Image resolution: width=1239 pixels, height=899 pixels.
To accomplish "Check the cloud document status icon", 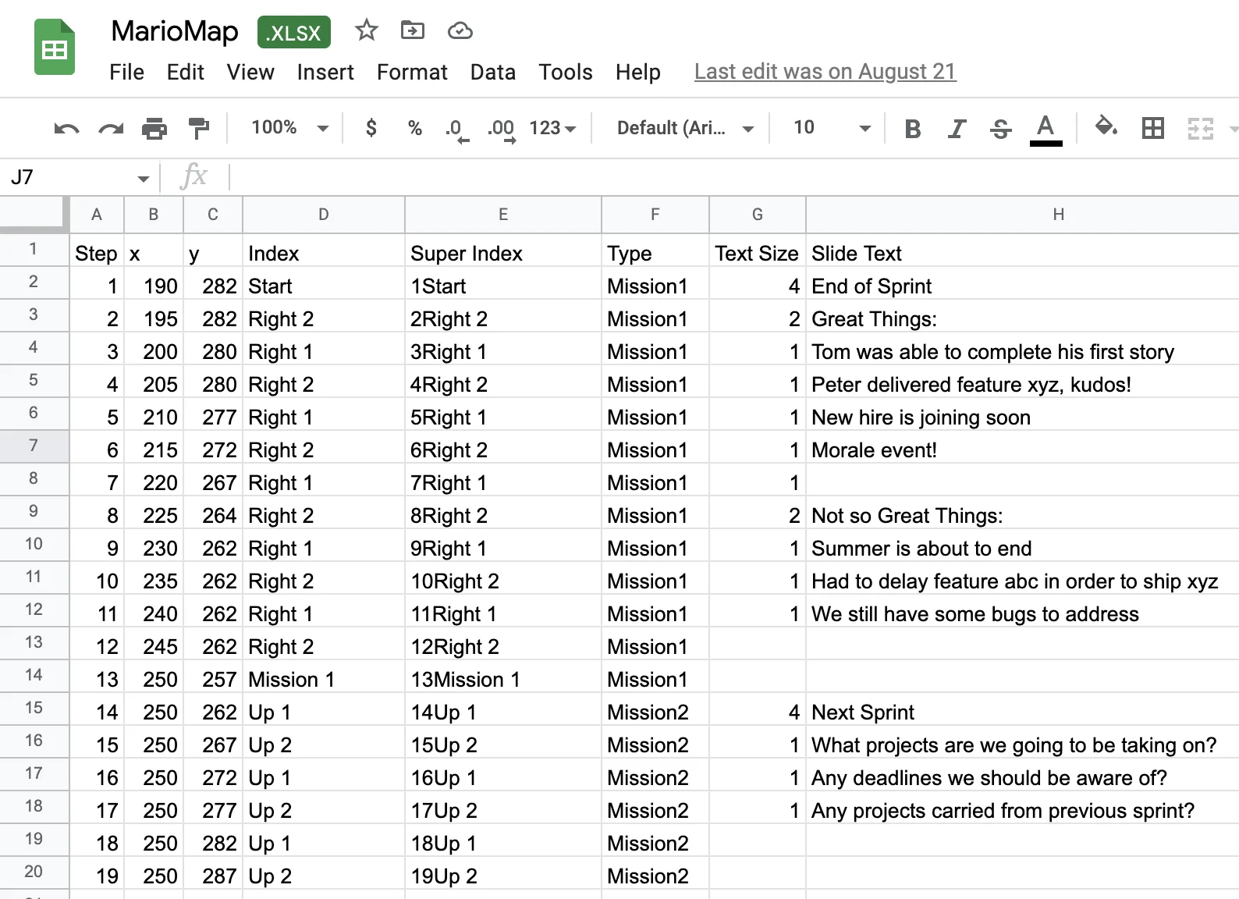I will coord(460,31).
